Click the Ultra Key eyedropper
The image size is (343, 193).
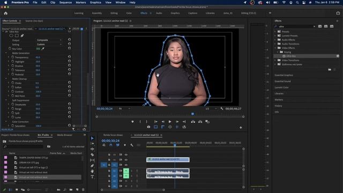tap(43, 49)
